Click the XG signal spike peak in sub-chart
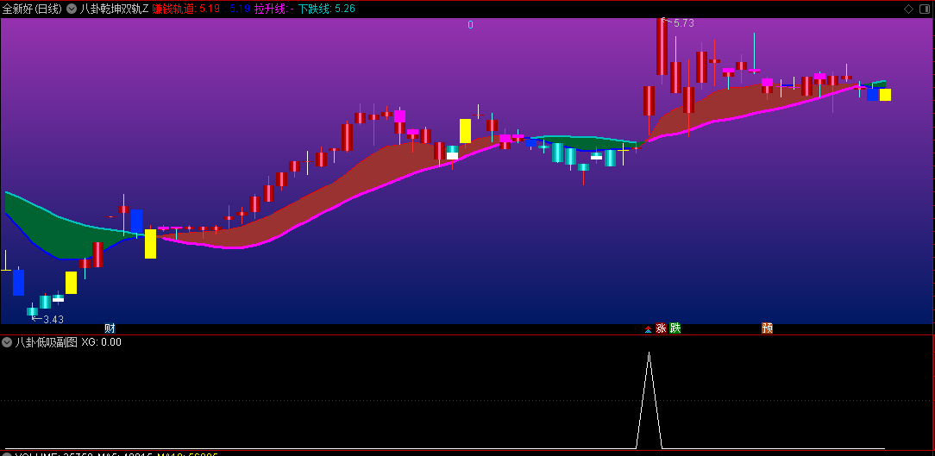Image resolution: width=935 pixels, height=456 pixels. [649, 353]
